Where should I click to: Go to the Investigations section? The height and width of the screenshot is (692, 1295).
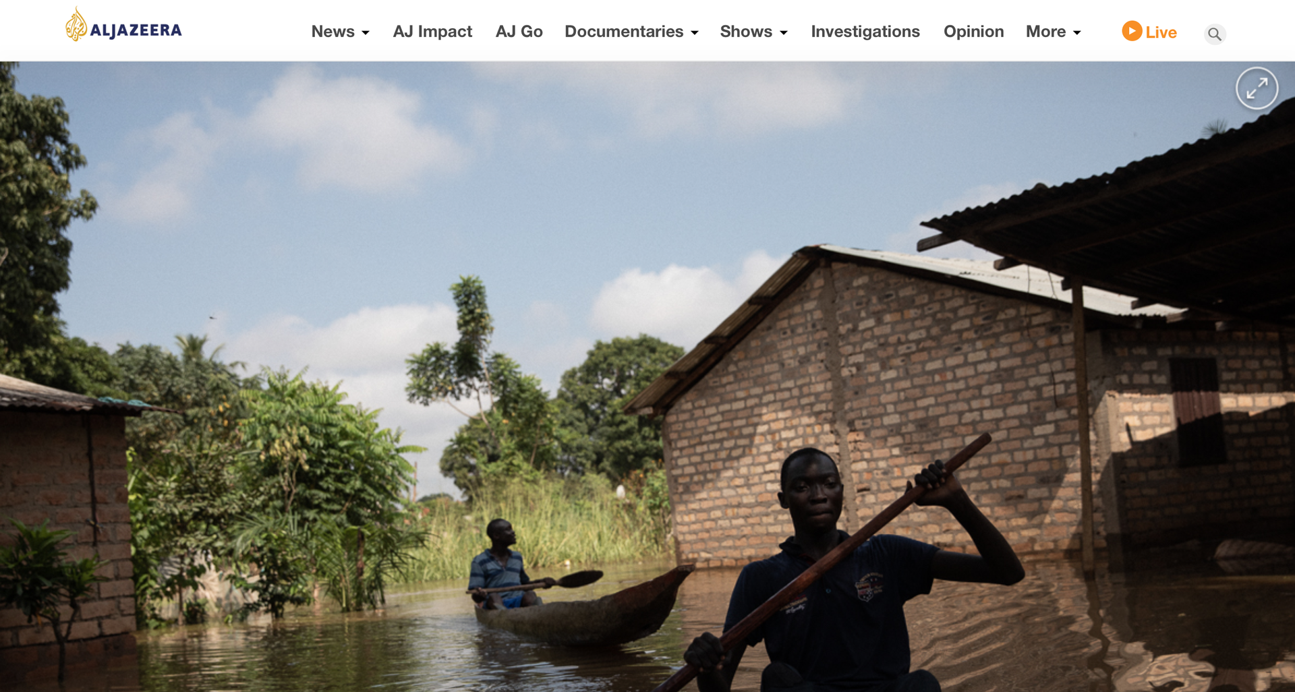coord(865,32)
